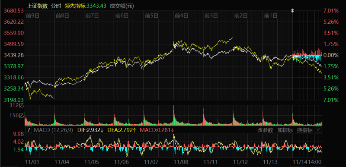This screenshot has width=346, height=167.
Task: Click 换指标 to switch indicator
Action: [305, 130]
